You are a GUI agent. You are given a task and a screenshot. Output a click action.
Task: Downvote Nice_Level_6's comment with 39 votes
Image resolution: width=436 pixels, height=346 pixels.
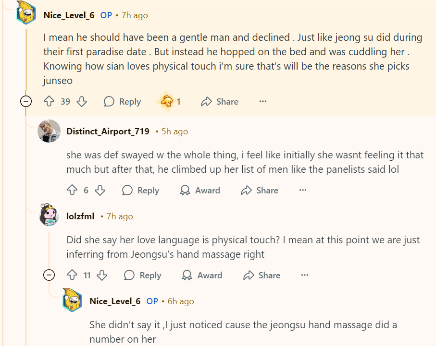tap(82, 101)
